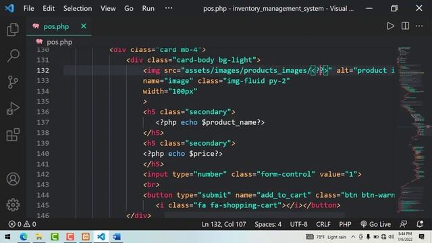The image size is (432, 243).
Task: Open the Edit menu
Action: tap(49, 8)
